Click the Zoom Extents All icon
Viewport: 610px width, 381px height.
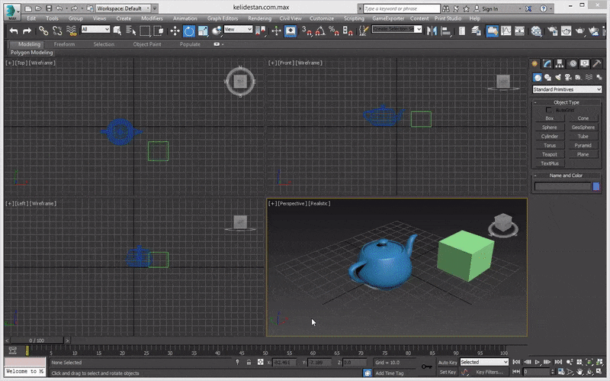pyautogui.click(x=599, y=362)
